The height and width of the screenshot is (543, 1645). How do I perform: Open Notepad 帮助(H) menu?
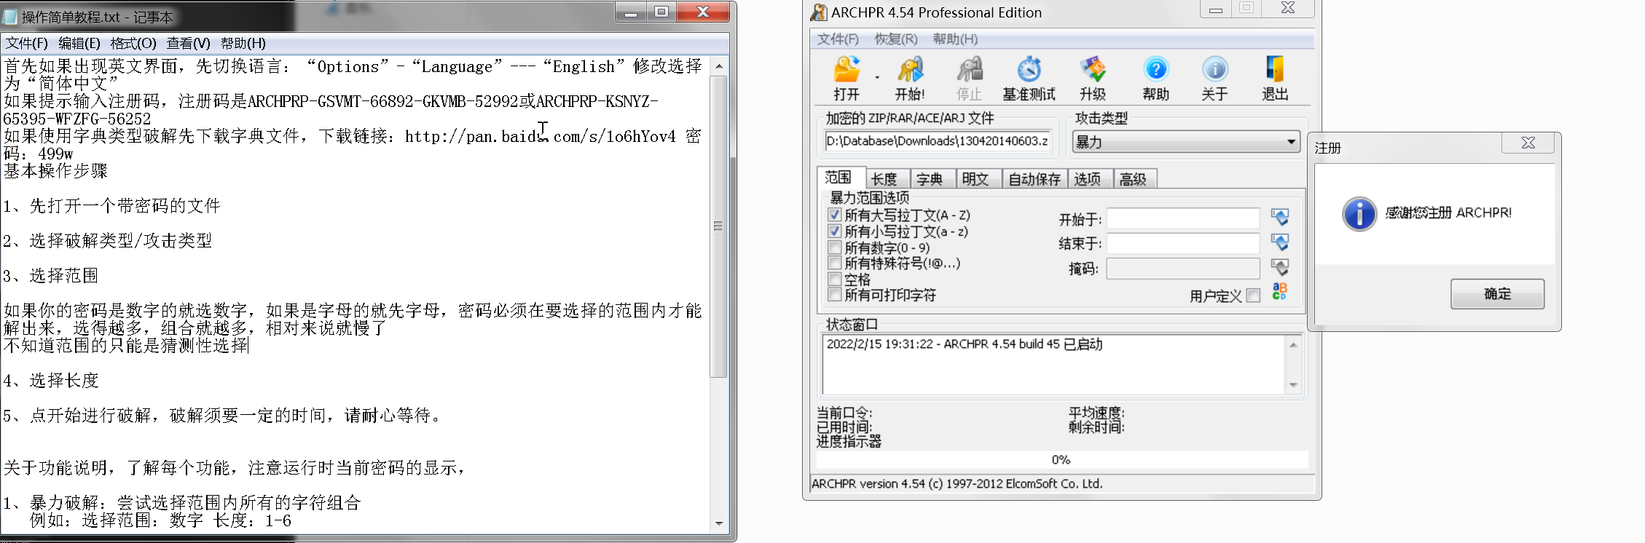243,43
